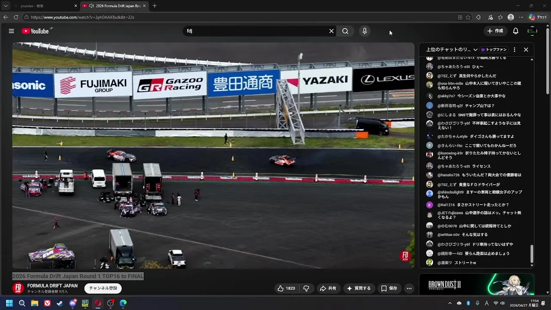Close the chat replay panel

click(526, 50)
